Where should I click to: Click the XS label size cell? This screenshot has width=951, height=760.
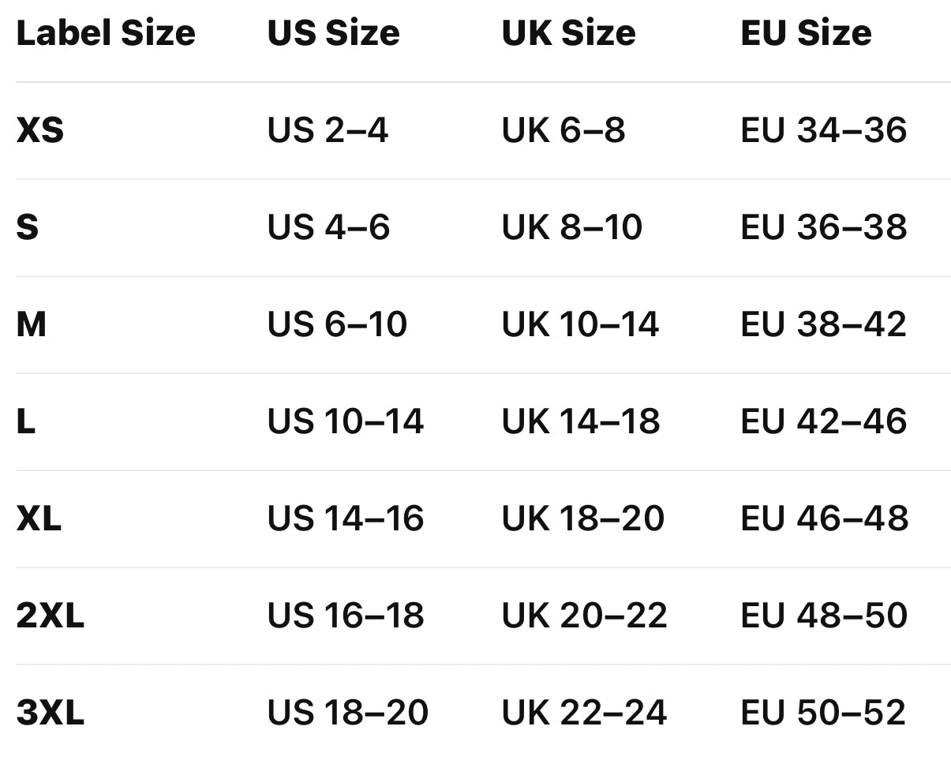(x=40, y=130)
